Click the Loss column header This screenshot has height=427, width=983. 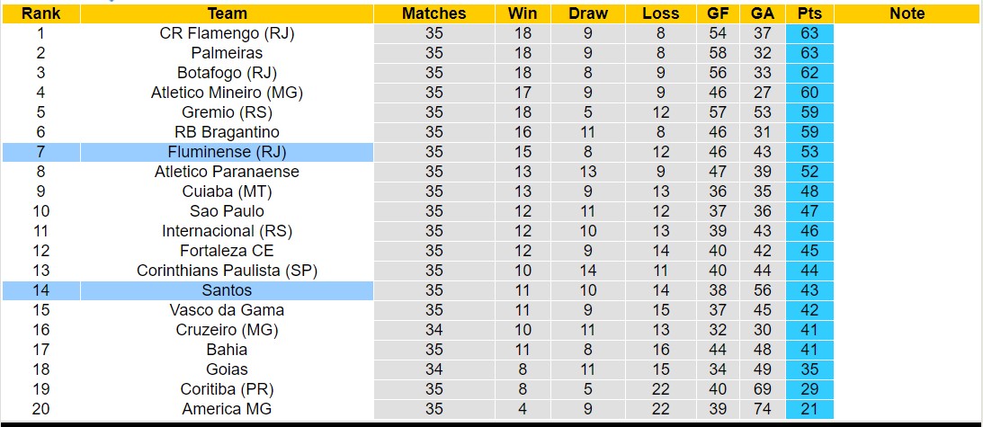pyautogui.click(x=661, y=13)
